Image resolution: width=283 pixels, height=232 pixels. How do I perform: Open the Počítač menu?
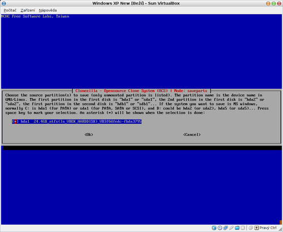10,10
